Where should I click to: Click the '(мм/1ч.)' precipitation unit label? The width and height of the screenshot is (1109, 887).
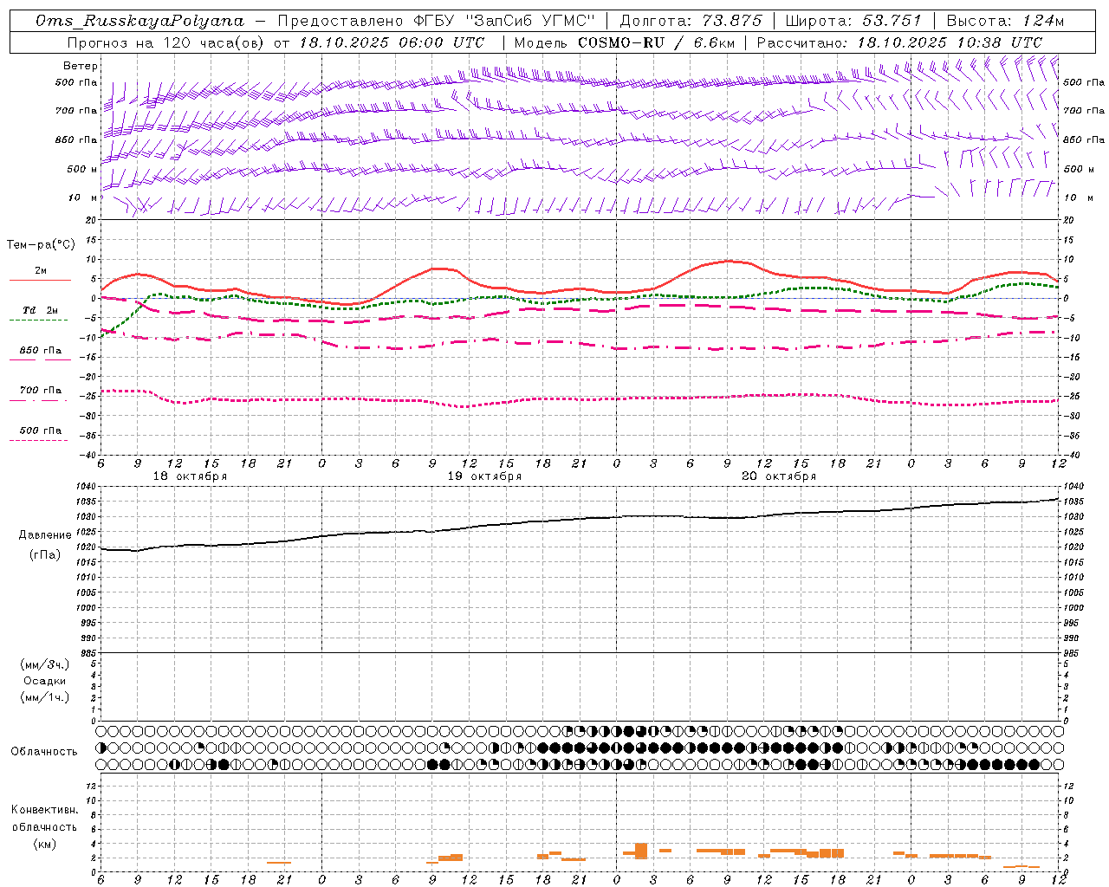point(44,697)
